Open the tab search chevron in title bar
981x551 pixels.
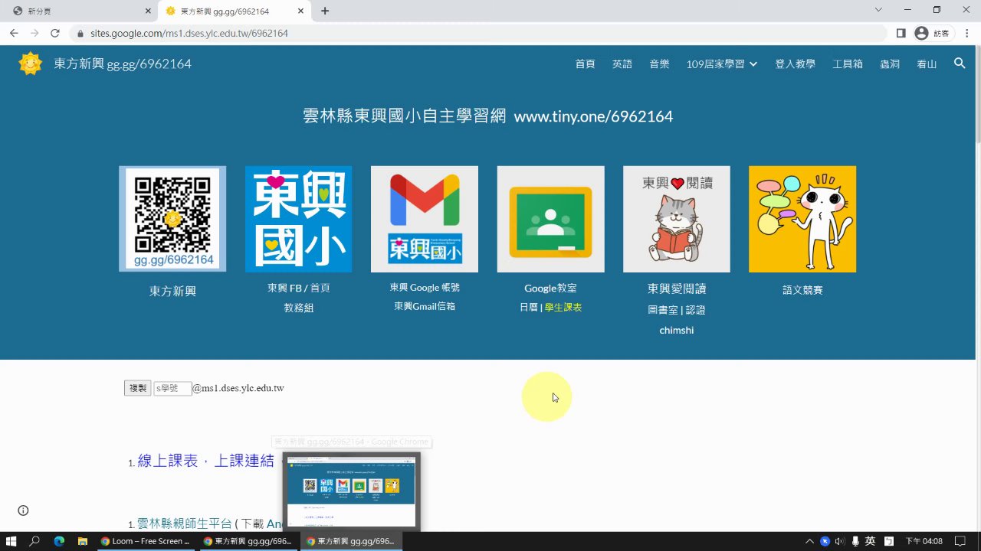pyautogui.click(x=878, y=10)
